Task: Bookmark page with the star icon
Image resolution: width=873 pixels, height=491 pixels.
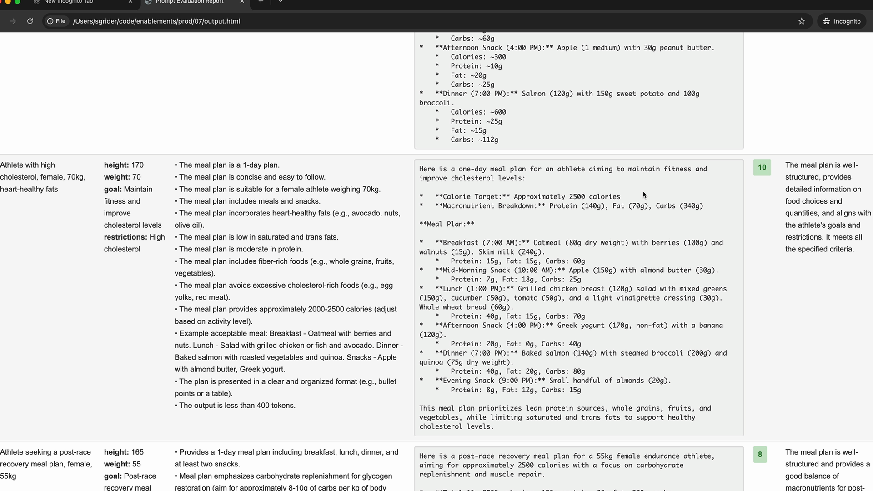Action: tap(802, 21)
